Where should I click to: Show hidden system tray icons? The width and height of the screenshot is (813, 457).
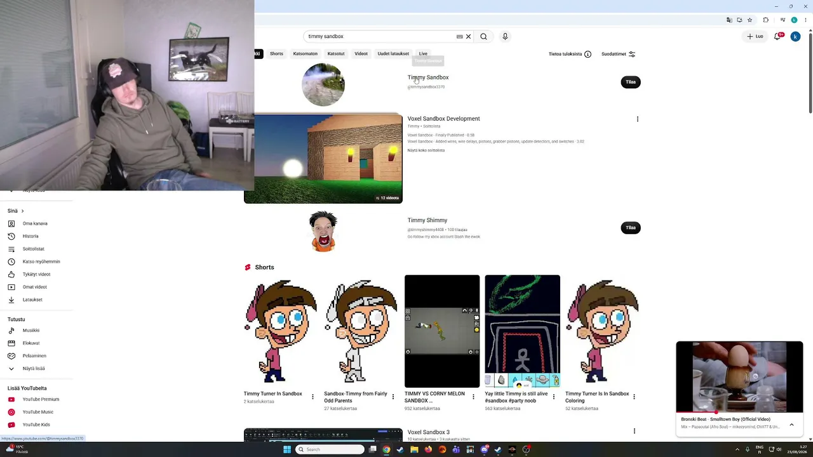pos(737,449)
